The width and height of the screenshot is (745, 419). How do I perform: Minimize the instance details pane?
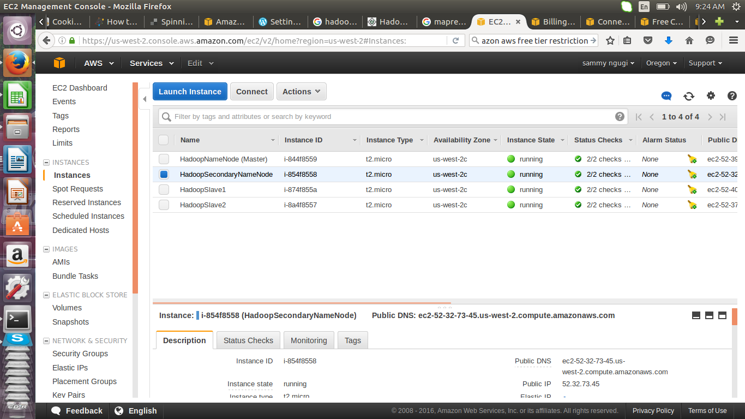coord(696,315)
